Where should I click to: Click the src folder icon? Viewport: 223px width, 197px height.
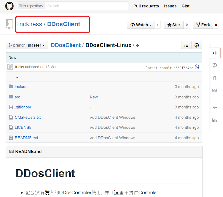[x=11, y=97]
